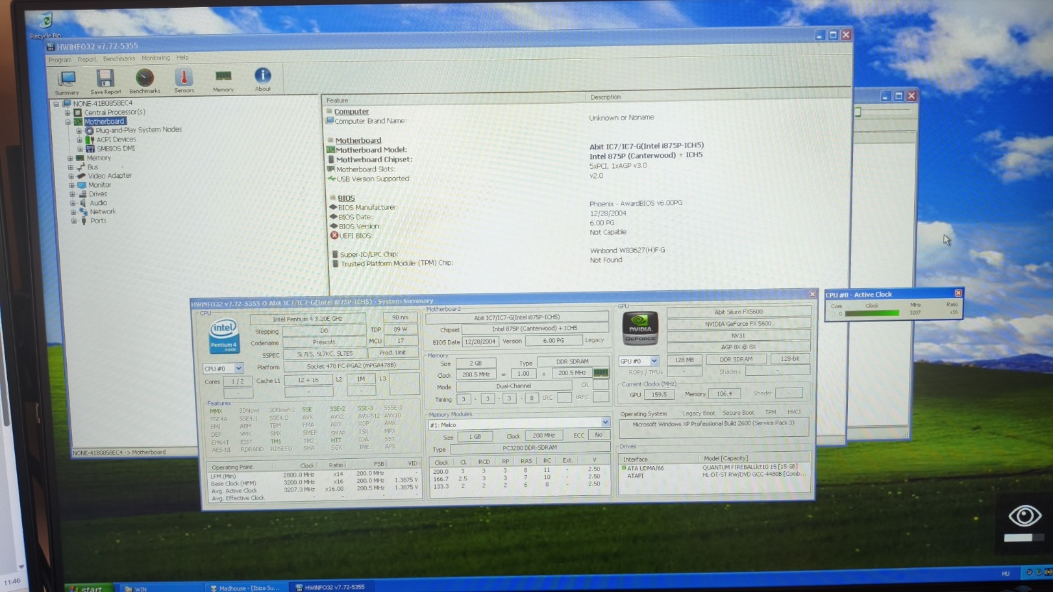
Task: Expand the Audio tree node
Action: pos(73,203)
